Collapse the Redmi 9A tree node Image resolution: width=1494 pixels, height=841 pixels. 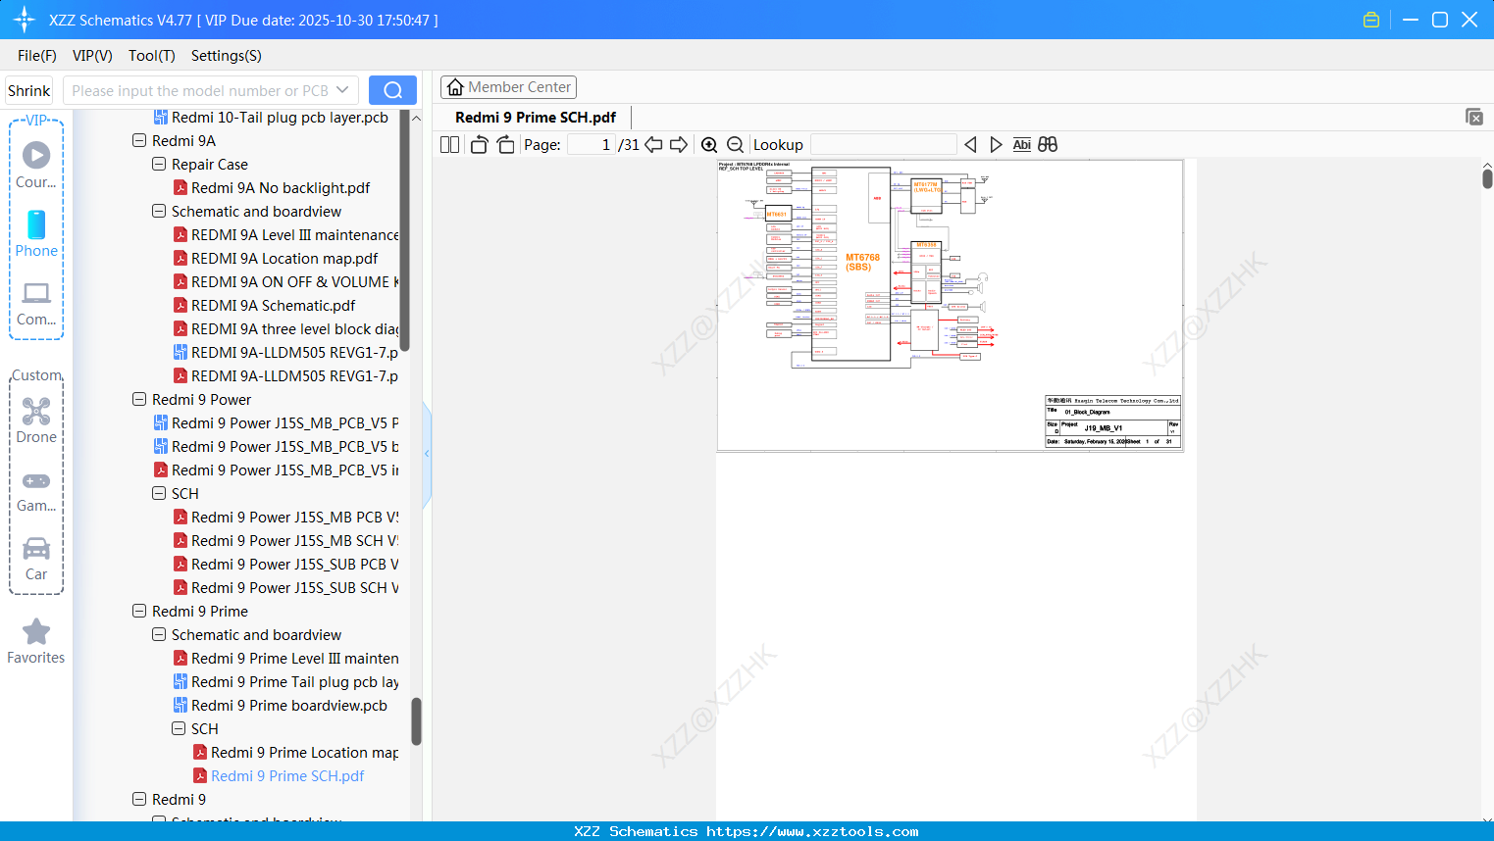(x=139, y=141)
